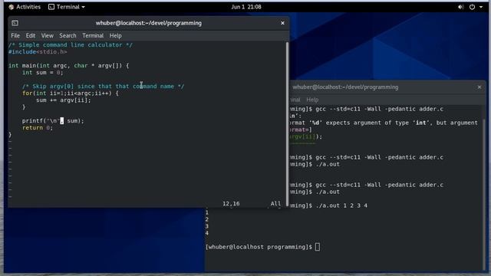Image resolution: width=491 pixels, height=276 pixels.
Task: Click the power icon in top bar
Action: click(472, 7)
